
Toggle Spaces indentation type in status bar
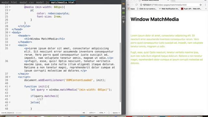tap(115, 113)
